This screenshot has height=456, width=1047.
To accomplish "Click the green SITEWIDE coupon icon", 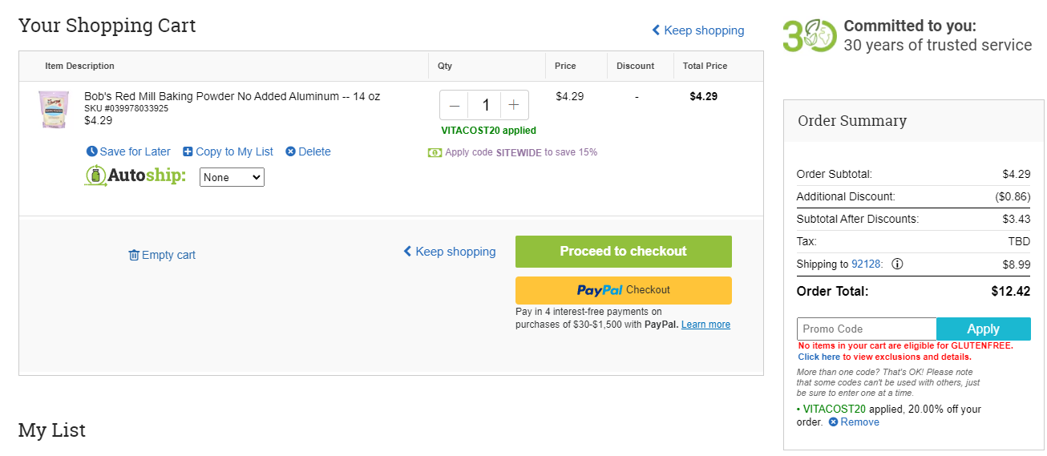I will click(435, 152).
